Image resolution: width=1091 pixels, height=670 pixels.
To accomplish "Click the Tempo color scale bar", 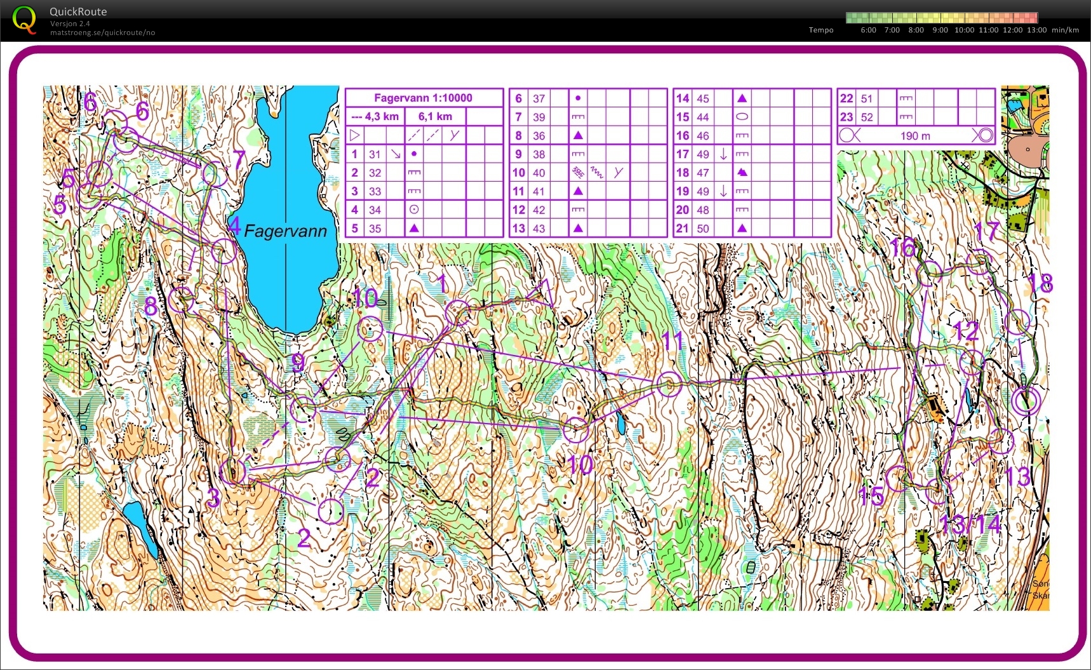I will pyautogui.click(x=942, y=18).
